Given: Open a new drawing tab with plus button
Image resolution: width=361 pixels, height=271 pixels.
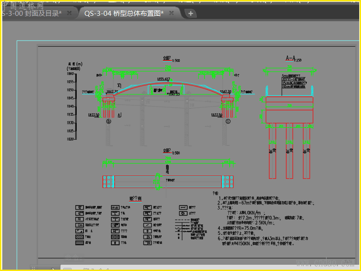Looking at the screenshot, I should [x=190, y=14].
